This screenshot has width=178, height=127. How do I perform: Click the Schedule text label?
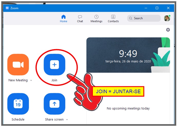click(x=18, y=119)
